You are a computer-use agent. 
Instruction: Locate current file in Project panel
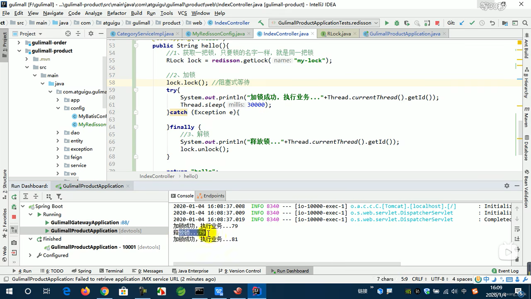click(x=68, y=33)
